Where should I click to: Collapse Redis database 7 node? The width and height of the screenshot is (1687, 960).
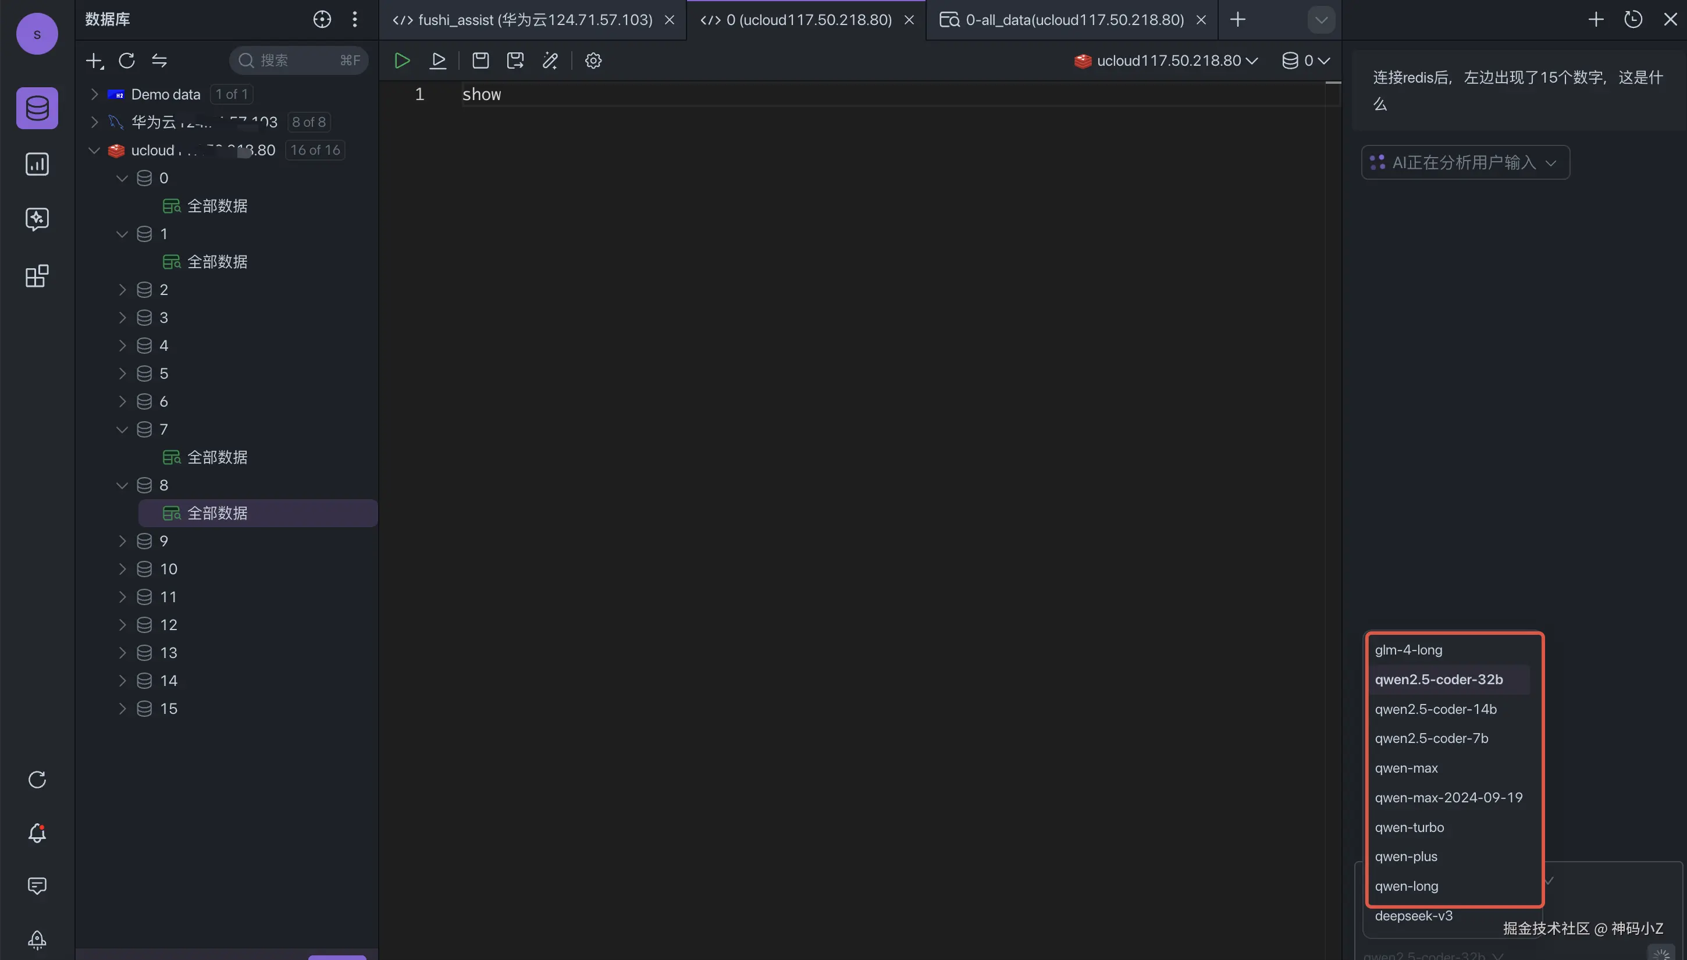tap(122, 429)
